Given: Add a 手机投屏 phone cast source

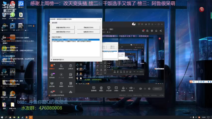Looking at the screenshot, I should point(109,89).
